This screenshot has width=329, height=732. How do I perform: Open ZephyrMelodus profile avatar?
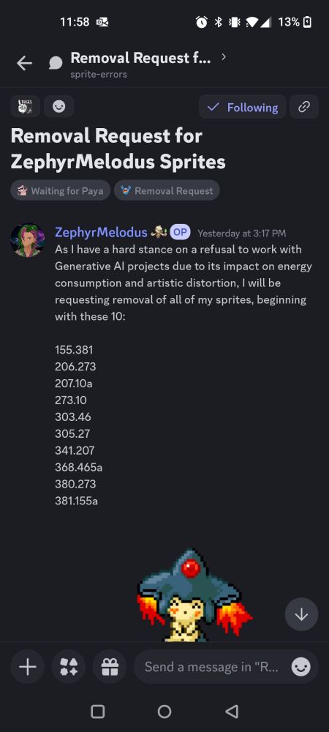28,240
